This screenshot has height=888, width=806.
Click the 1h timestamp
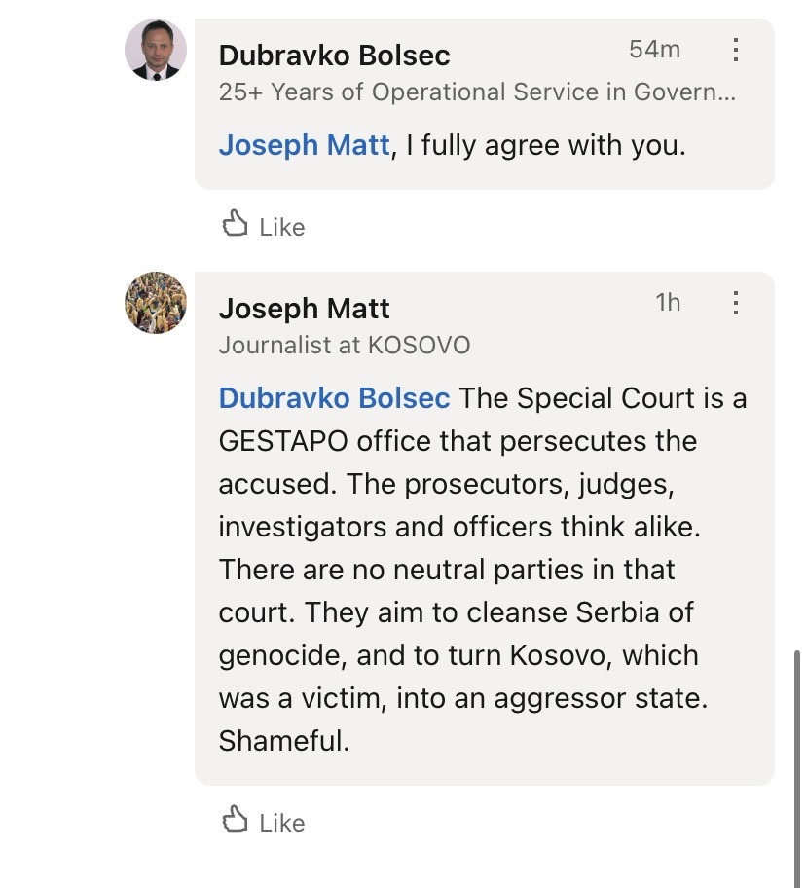click(668, 303)
